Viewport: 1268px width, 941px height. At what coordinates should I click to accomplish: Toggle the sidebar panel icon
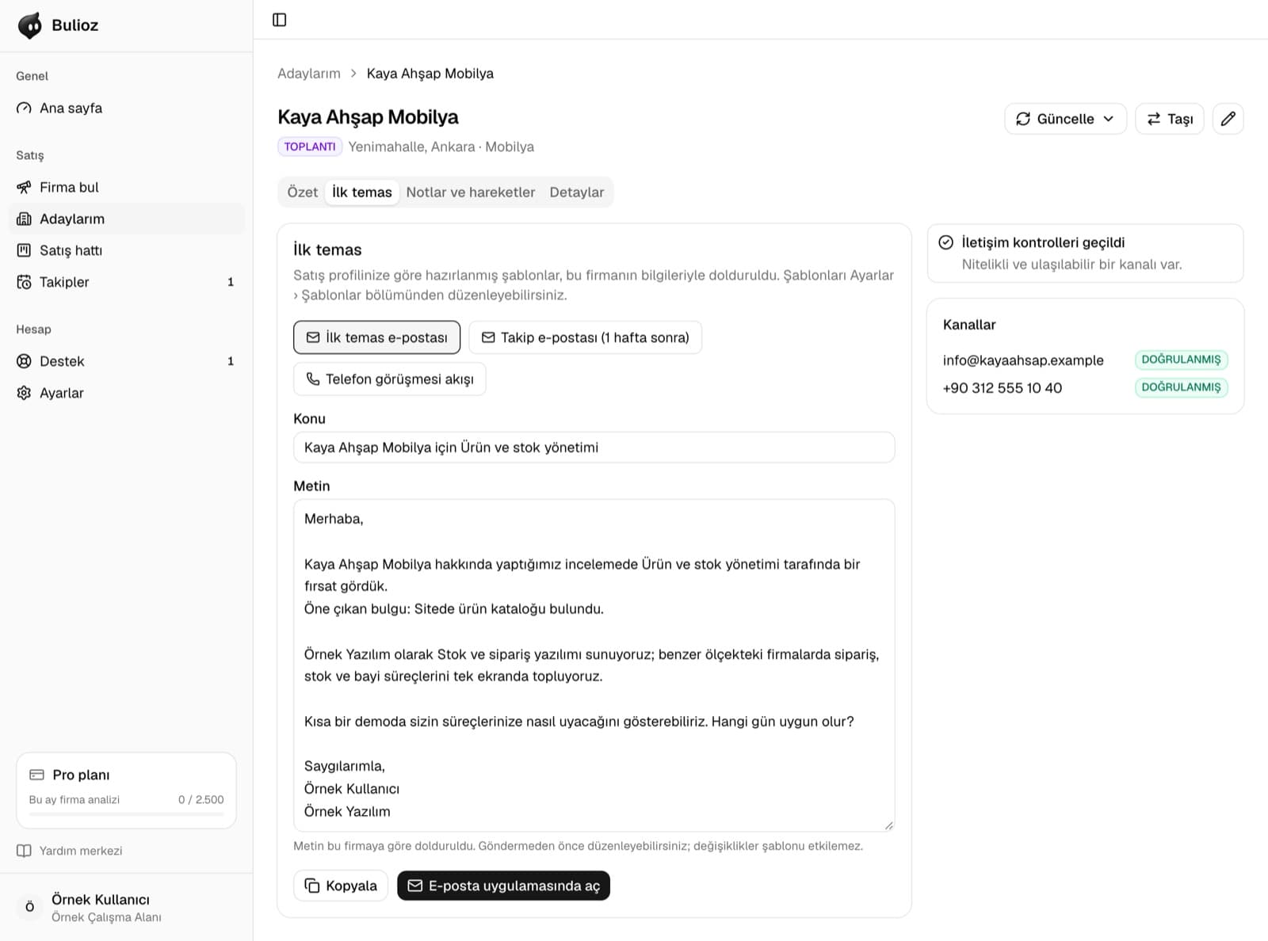coord(280,20)
